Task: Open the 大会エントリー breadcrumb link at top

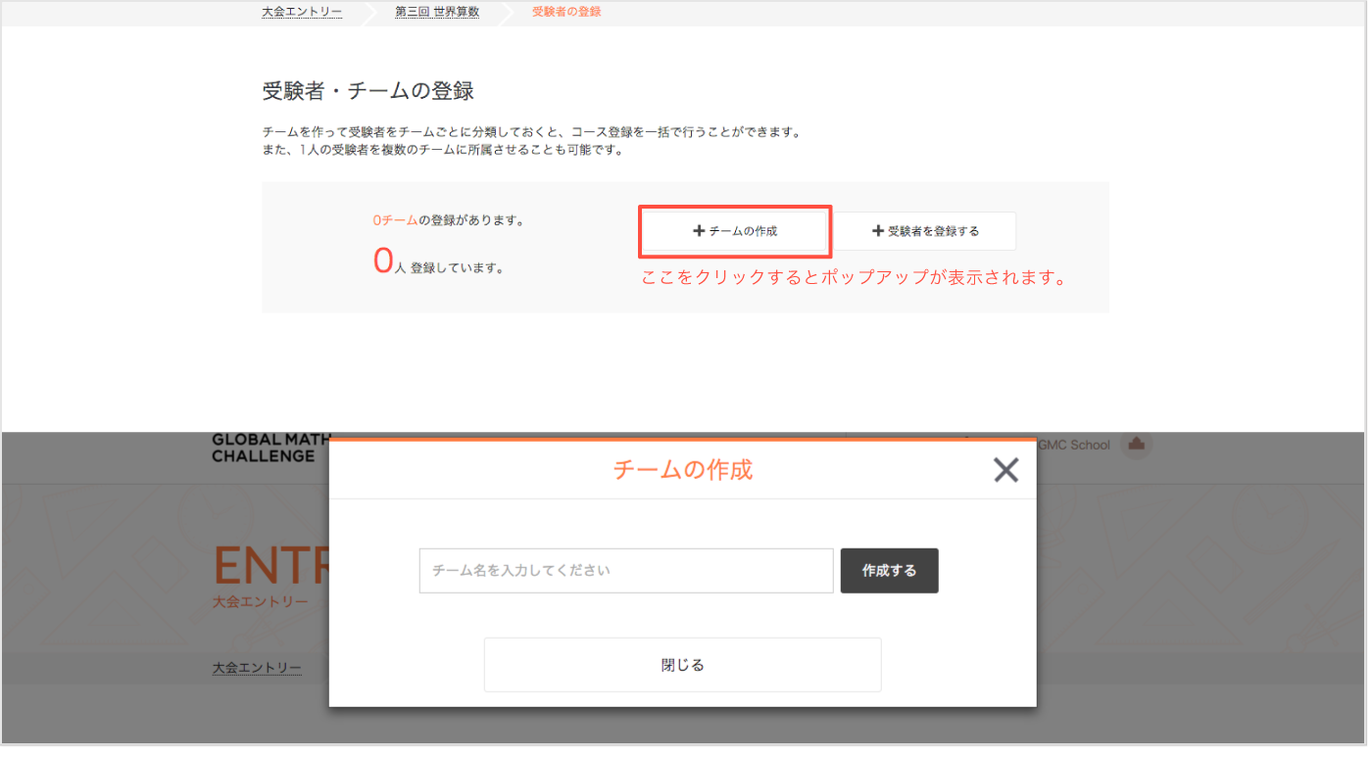Action: 302,12
